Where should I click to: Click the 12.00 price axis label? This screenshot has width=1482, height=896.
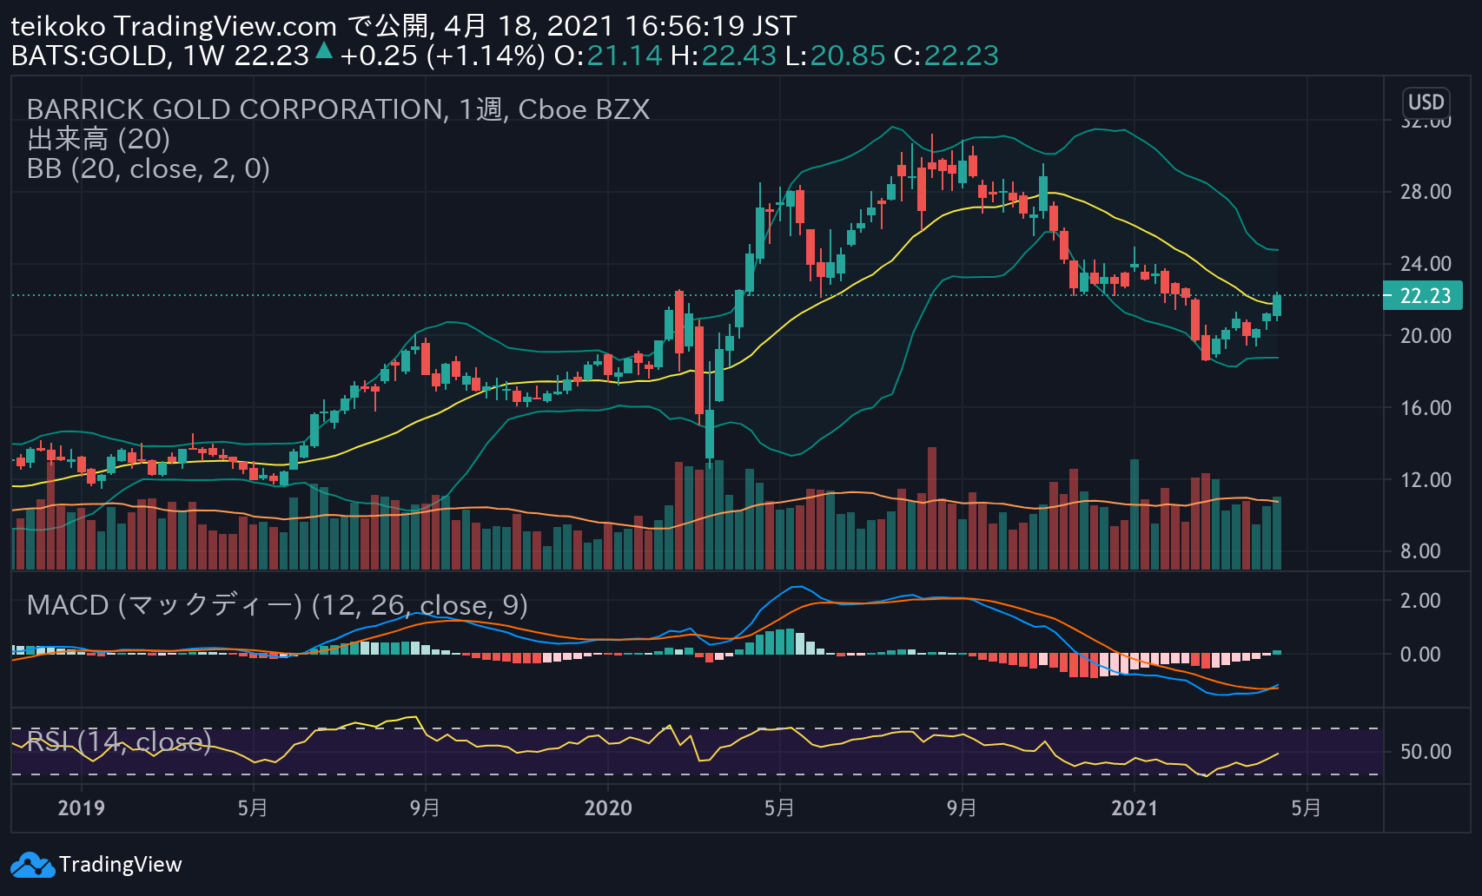point(1426,480)
